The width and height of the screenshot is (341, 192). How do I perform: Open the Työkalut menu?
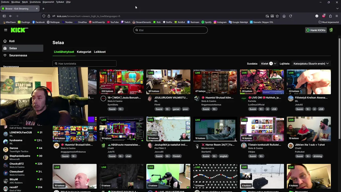tap(60, 2)
